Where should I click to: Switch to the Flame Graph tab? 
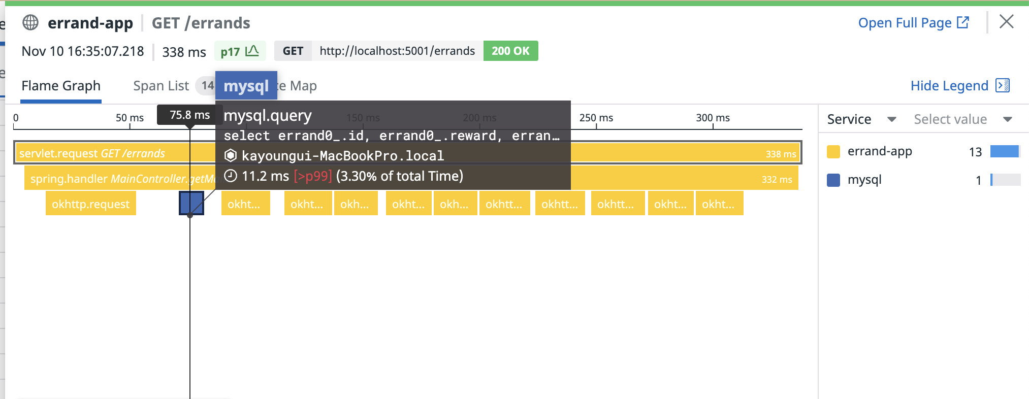click(x=61, y=86)
